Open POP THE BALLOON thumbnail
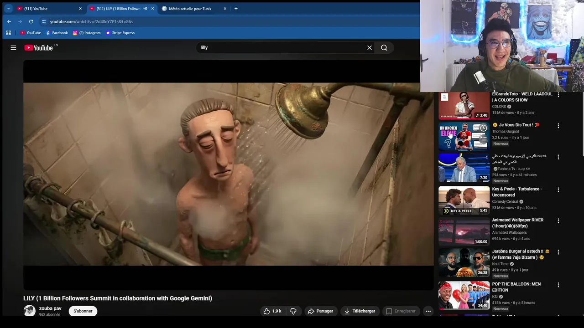Screen dimensions: 584x328 pos(464,295)
